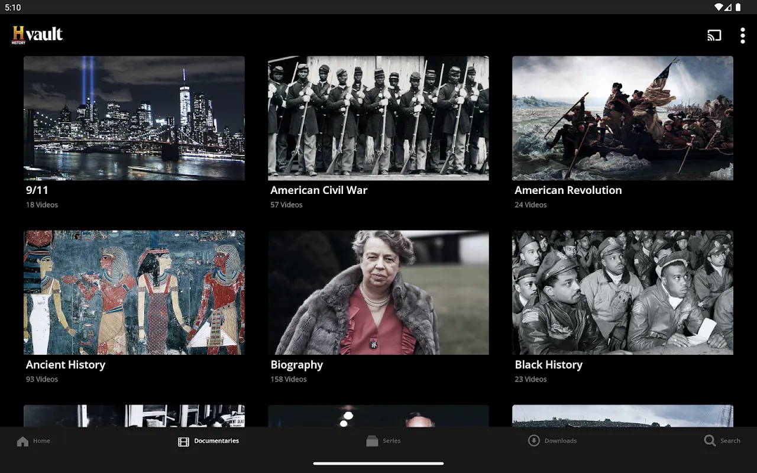757x473 pixels.
Task: Tap the Series folder icon
Action: pyautogui.click(x=372, y=441)
